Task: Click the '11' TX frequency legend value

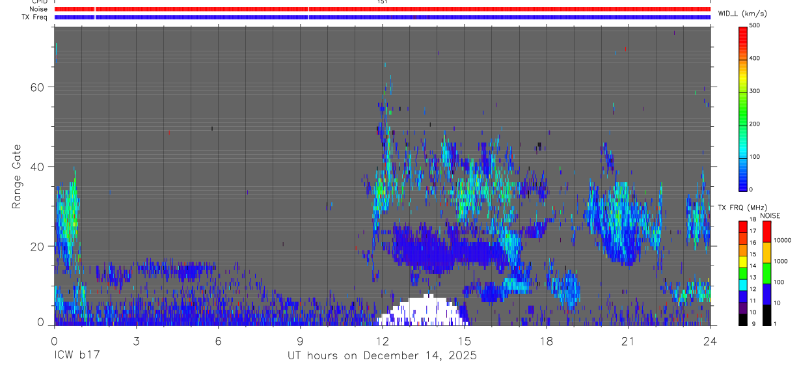Action: tap(753, 301)
